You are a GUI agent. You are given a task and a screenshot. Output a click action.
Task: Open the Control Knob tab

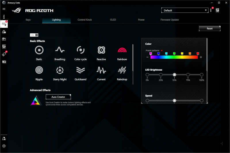85,20
